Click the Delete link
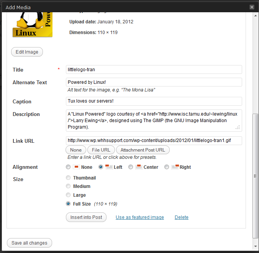Image resolution: width=259 pixels, height=253 pixels. 181,217
